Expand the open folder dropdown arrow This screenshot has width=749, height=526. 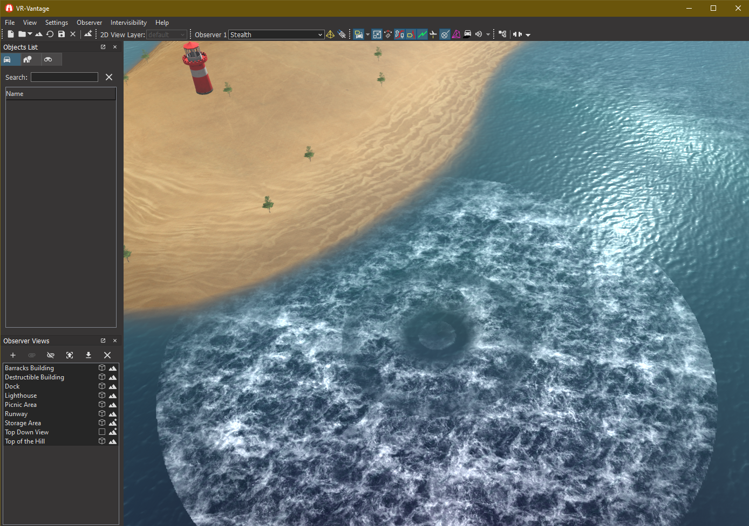point(30,34)
